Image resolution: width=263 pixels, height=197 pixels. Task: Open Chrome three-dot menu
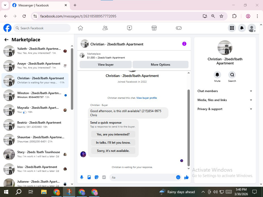[257, 16]
